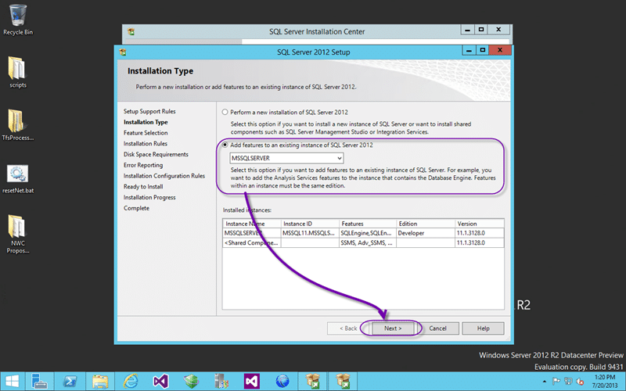Click MSSQLSERVER row version 11.1.3128.0
Image resolution: width=626 pixels, height=391 pixels.
(480, 233)
